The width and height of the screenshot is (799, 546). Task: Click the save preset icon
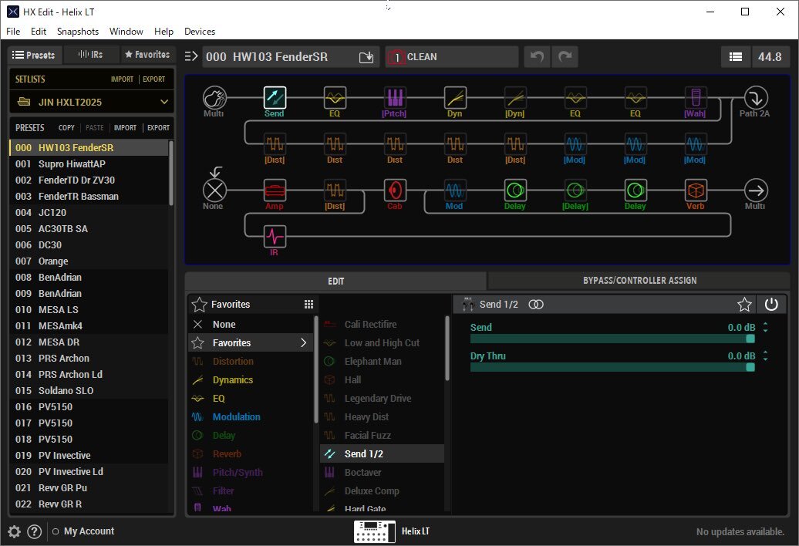(366, 57)
